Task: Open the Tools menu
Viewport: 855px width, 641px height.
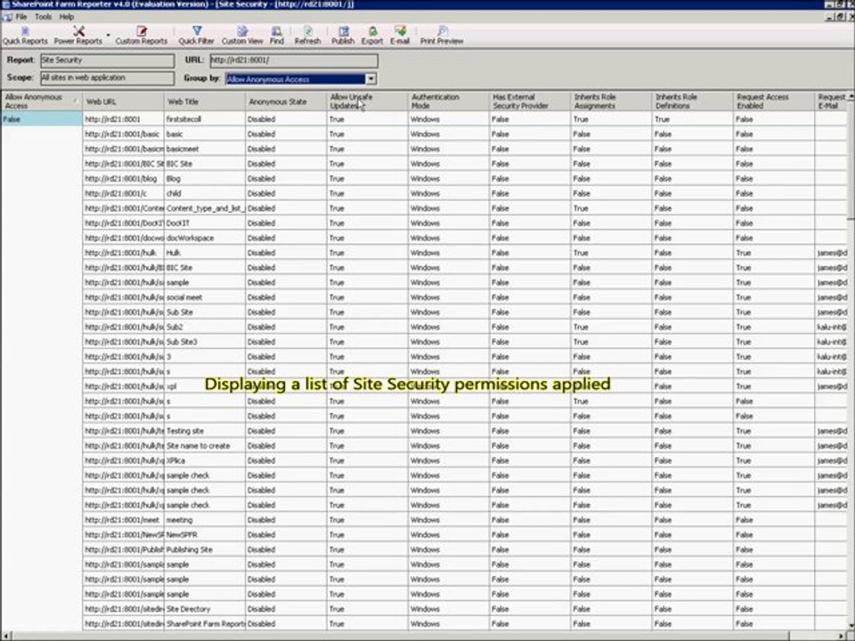Action: tap(43, 17)
